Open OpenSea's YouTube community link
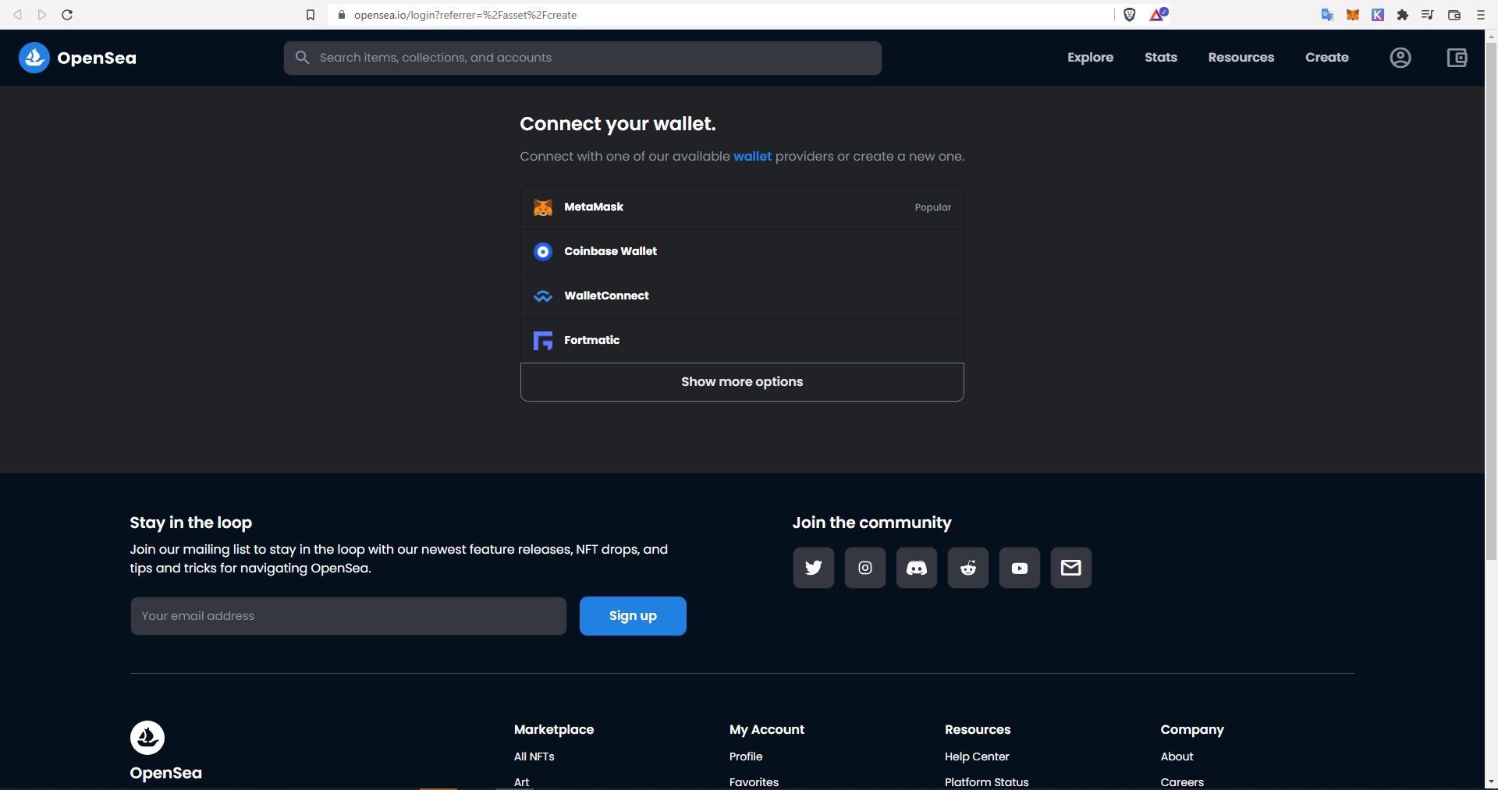The width and height of the screenshot is (1498, 790). pos(1020,568)
